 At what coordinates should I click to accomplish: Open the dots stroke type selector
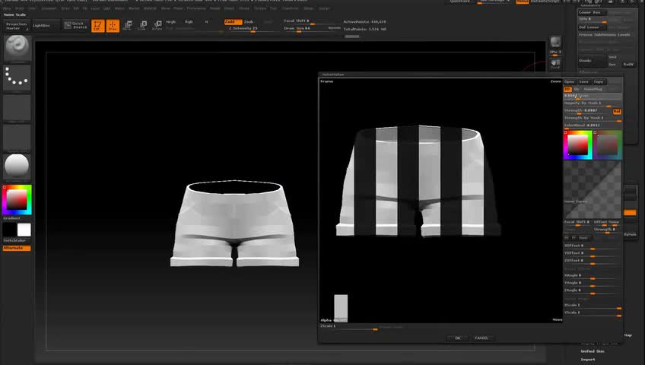pos(17,77)
